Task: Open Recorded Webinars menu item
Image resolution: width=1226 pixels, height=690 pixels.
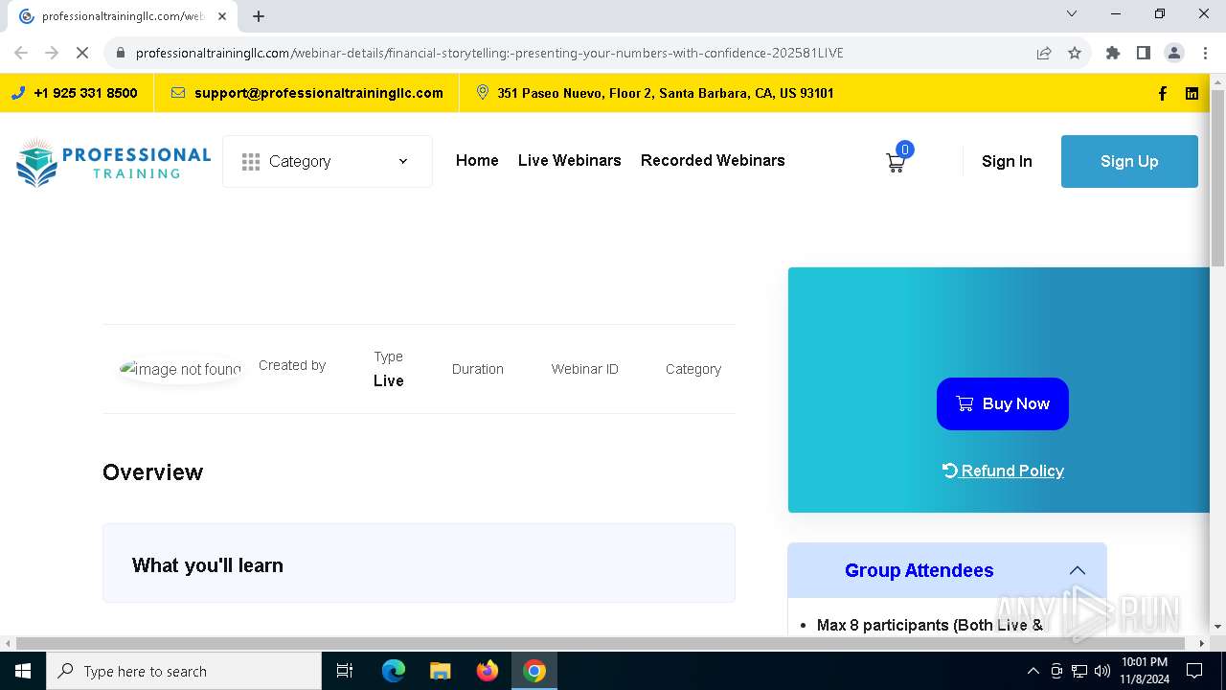Action: click(x=713, y=160)
